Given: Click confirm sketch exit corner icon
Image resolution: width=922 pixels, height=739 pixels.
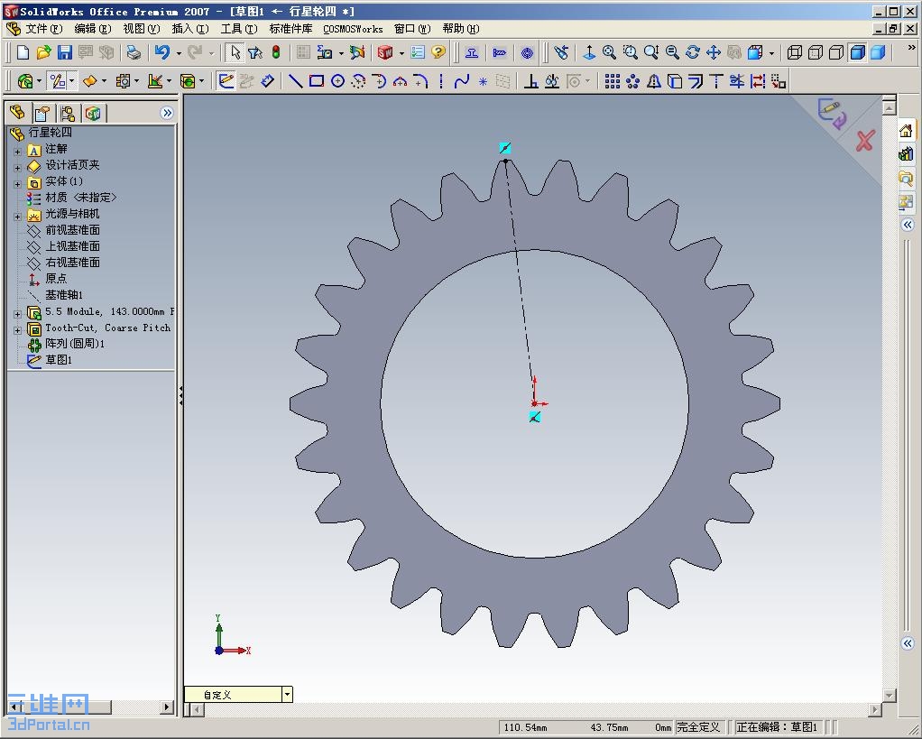Looking at the screenshot, I should (832, 112).
